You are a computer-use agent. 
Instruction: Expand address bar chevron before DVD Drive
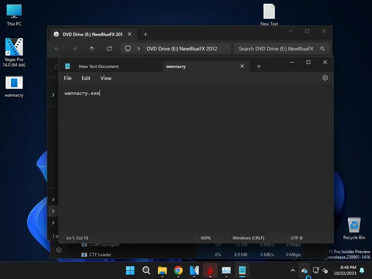point(139,49)
